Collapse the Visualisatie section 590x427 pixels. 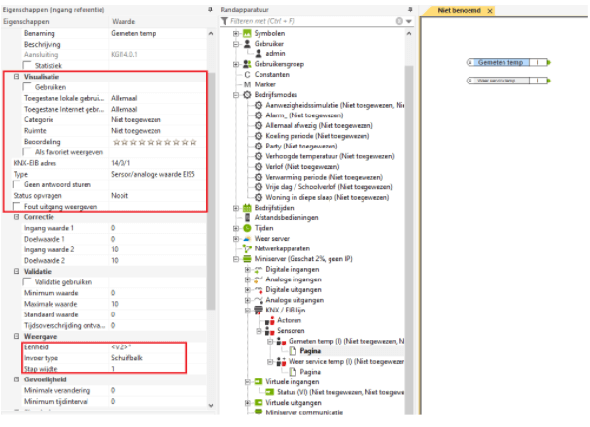coord(7,76)
